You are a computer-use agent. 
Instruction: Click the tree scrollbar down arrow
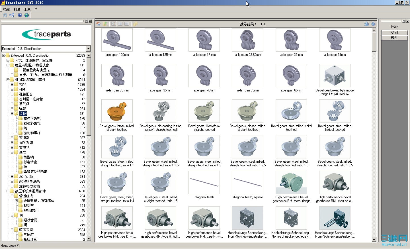[x=89, y=239]
